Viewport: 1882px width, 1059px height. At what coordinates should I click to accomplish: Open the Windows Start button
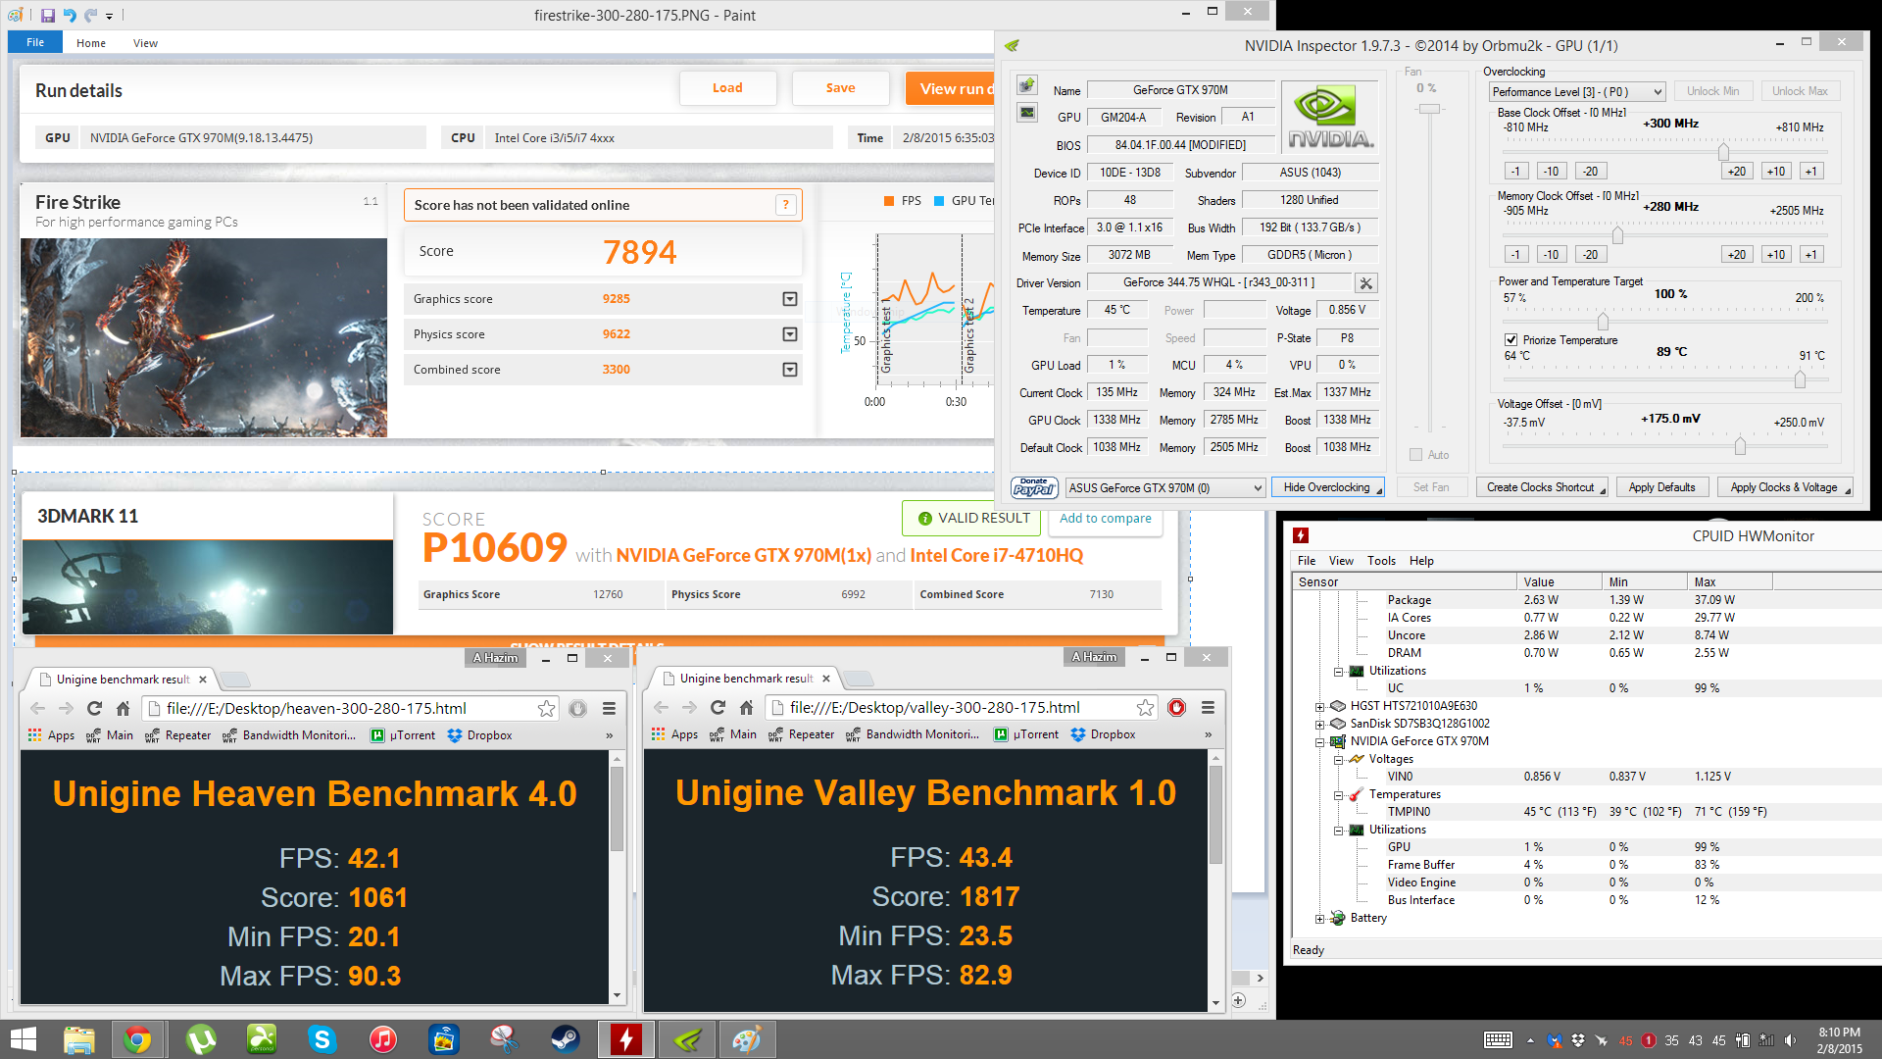22,1039
